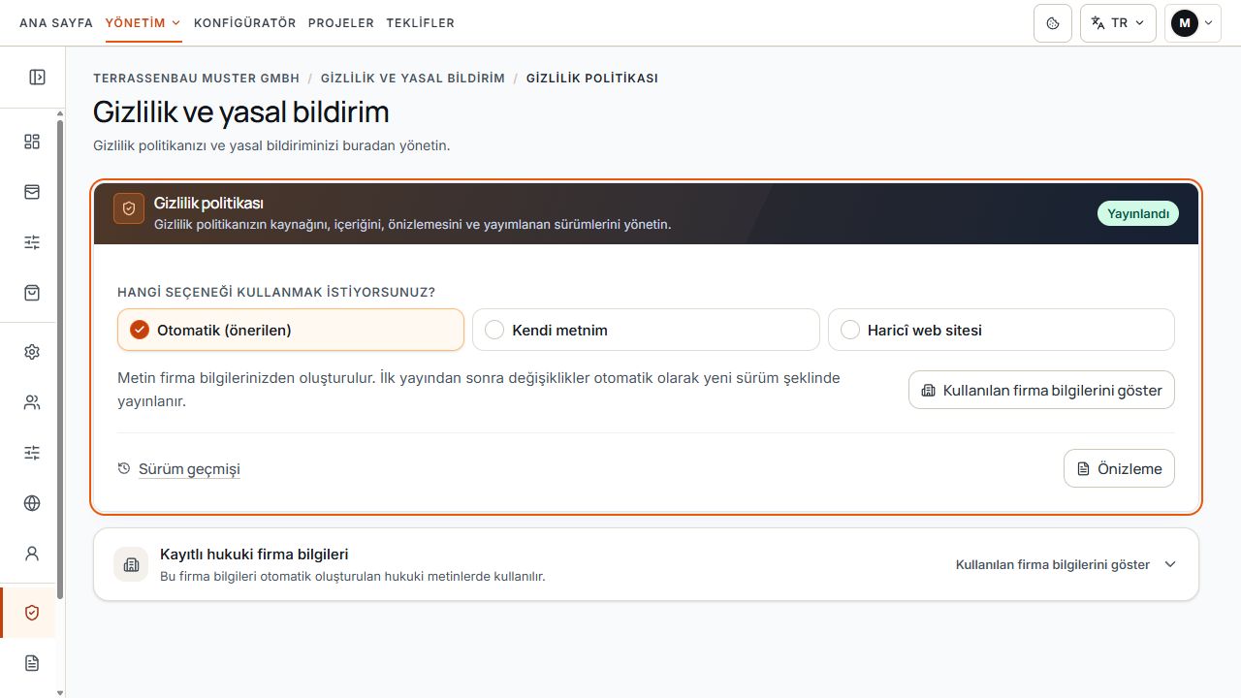The width and height of the screenshot is (1241, 698).
Task: Click GİZLİLİK VE YASAL BİLDİRİM breadcrumb
Action: point(413,78)
